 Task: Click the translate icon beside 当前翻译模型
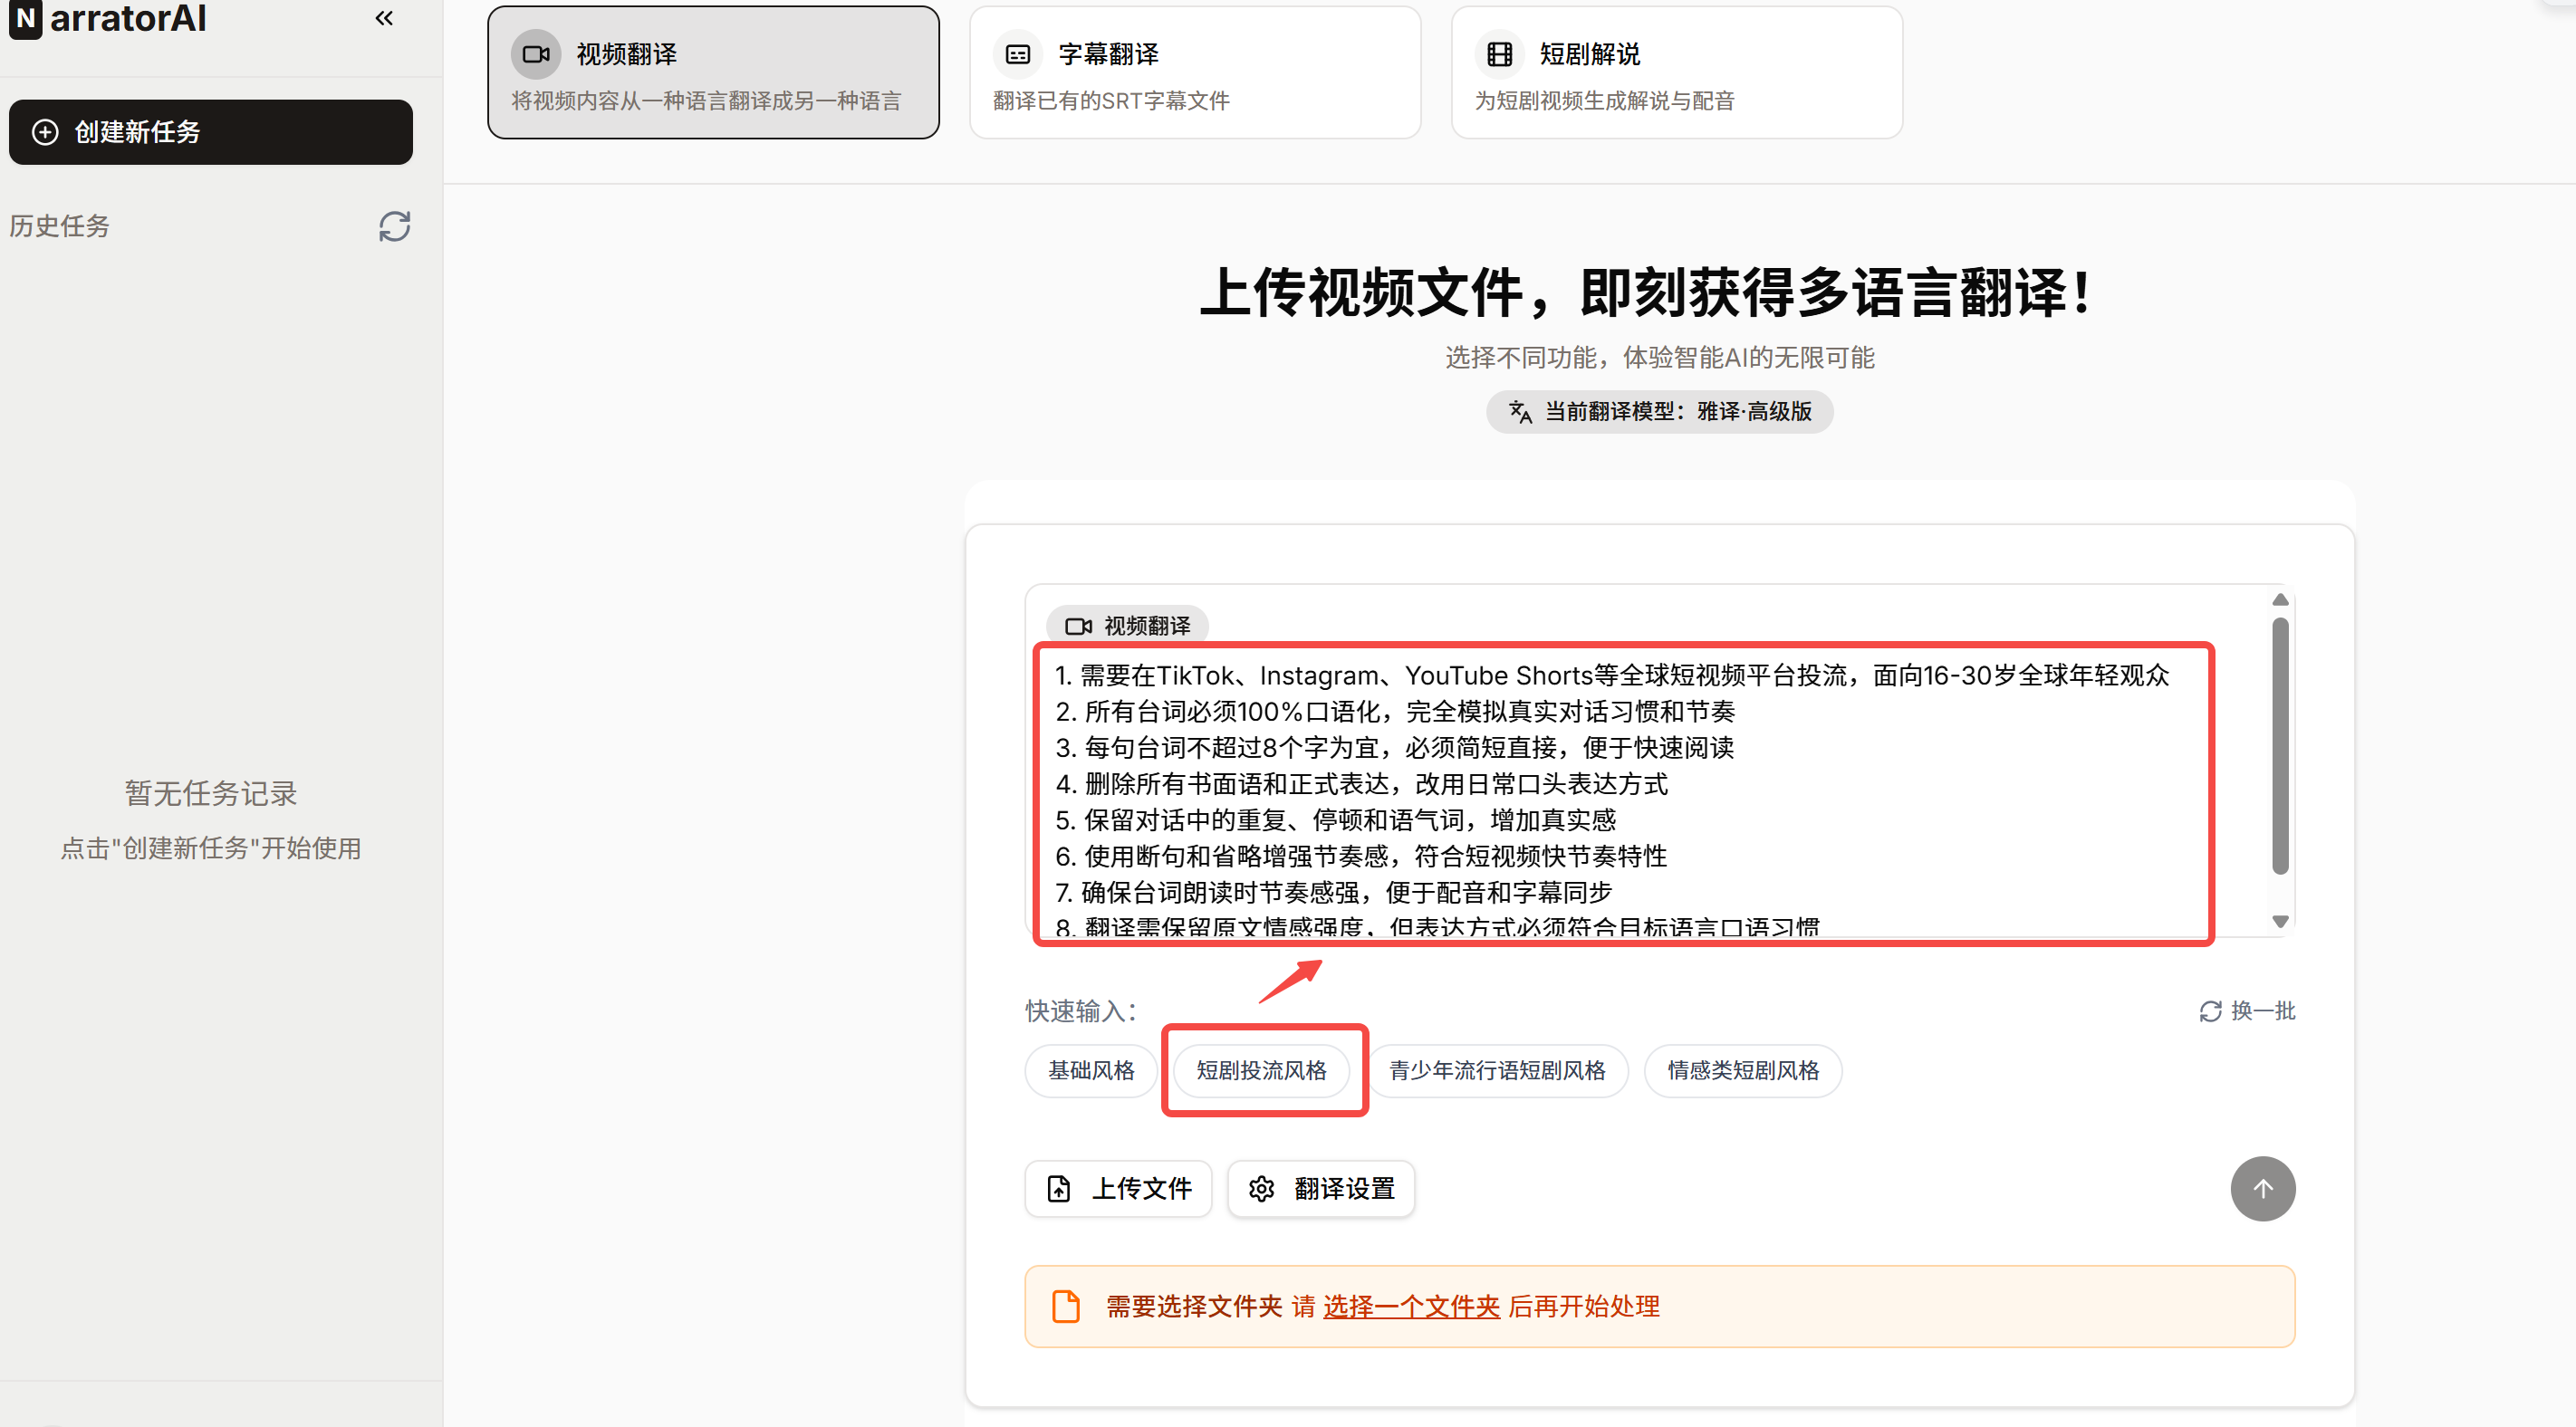[x=1520, y=412]
